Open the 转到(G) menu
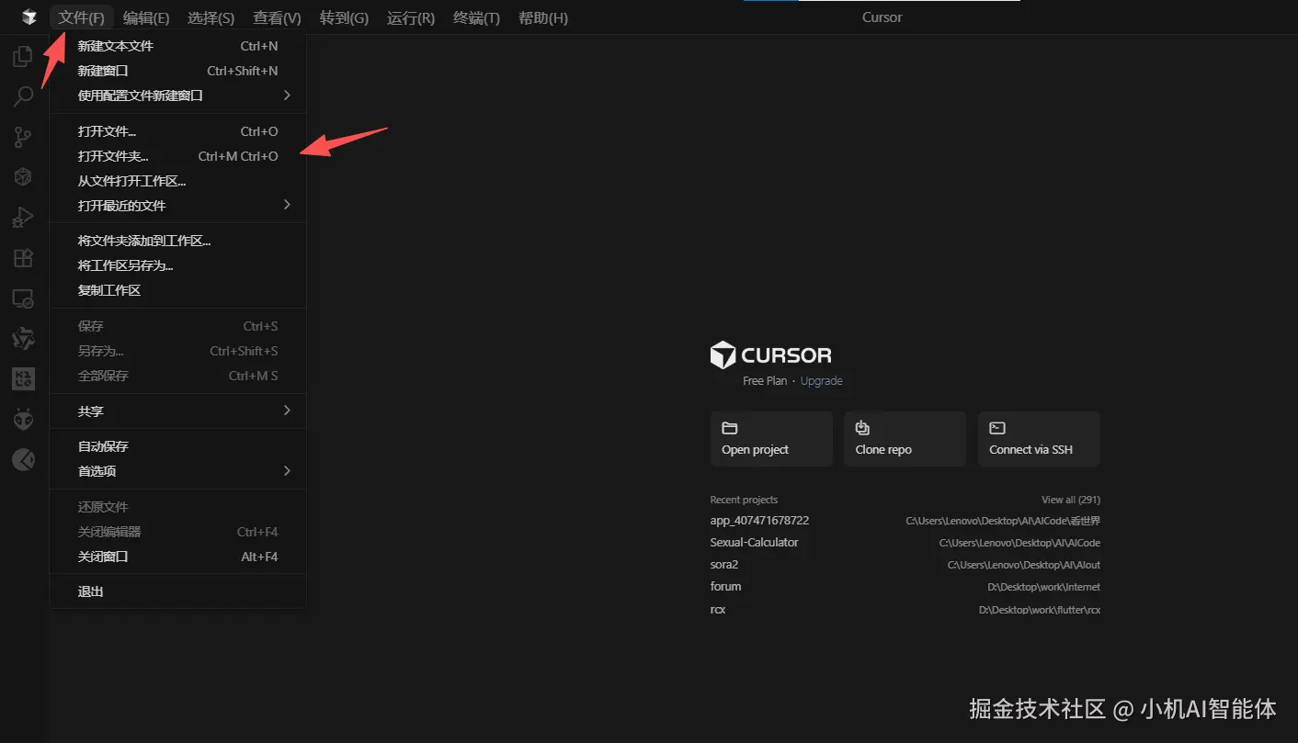Image resolution: width=1298 pixels, height=743 pixels. pyautogui.click(x=344, y=17)
